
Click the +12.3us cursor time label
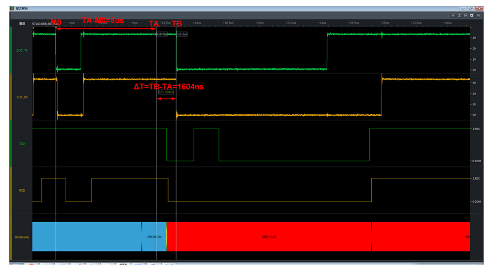click(182, 34)
